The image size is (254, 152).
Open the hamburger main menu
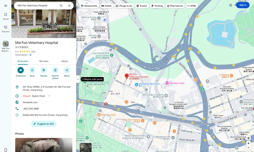coord(6,6)
